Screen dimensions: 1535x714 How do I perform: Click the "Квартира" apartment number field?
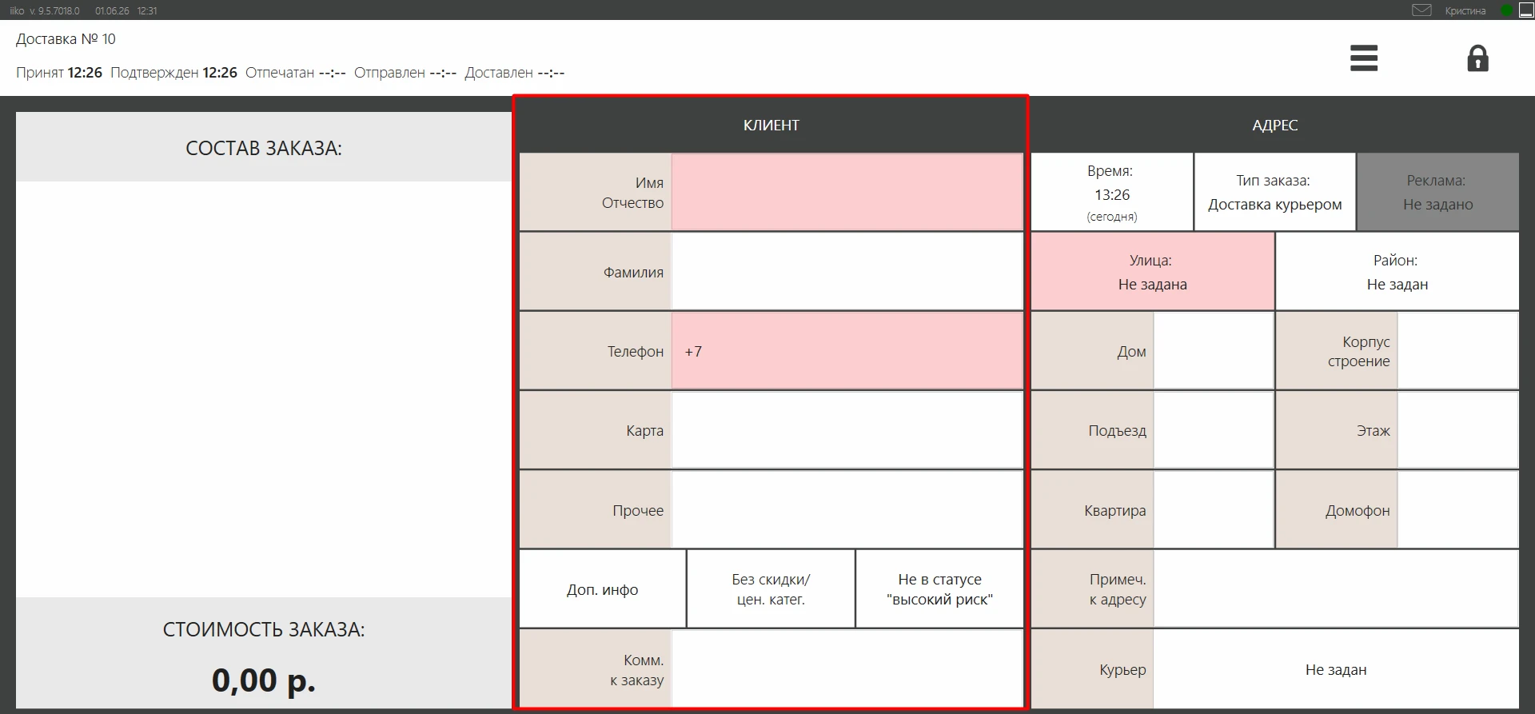[x=1214, y=510]
